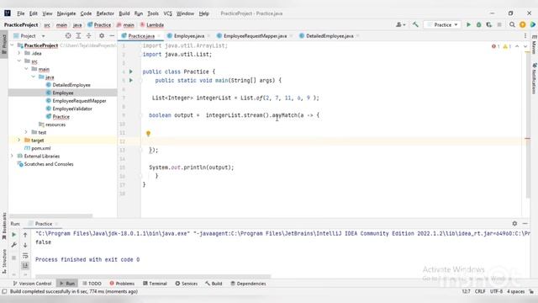Go to next highlighted error arrow
Image resolution: width=538 pixels, height=303 pixels.
[x=525, y=46]
